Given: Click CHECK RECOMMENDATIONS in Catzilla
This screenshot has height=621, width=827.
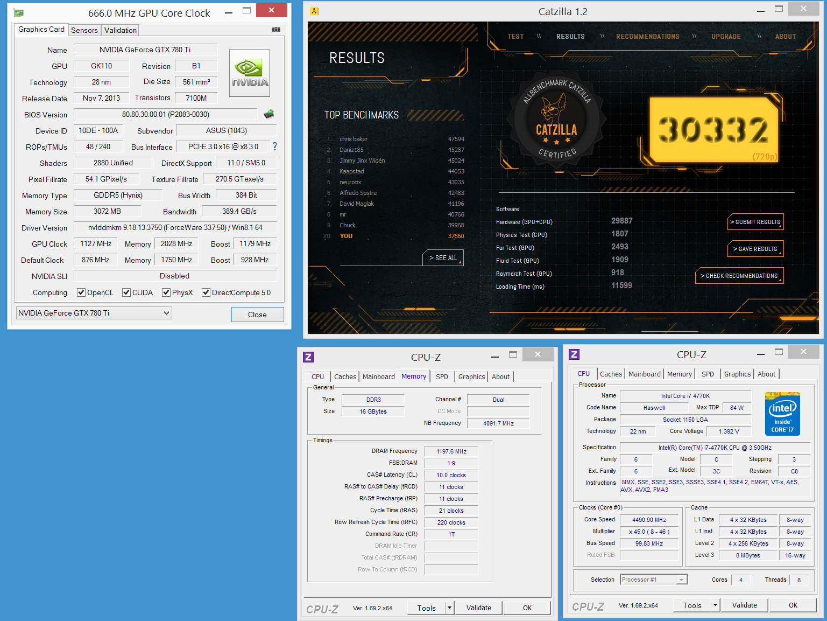Looking at the screenshot, I should [x=739, y=276].
